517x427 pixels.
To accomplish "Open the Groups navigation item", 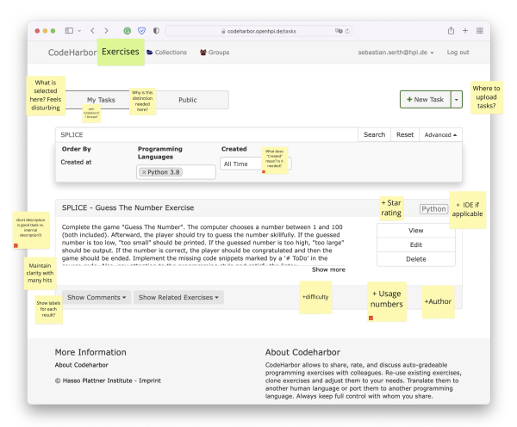I will pos(215,53).
